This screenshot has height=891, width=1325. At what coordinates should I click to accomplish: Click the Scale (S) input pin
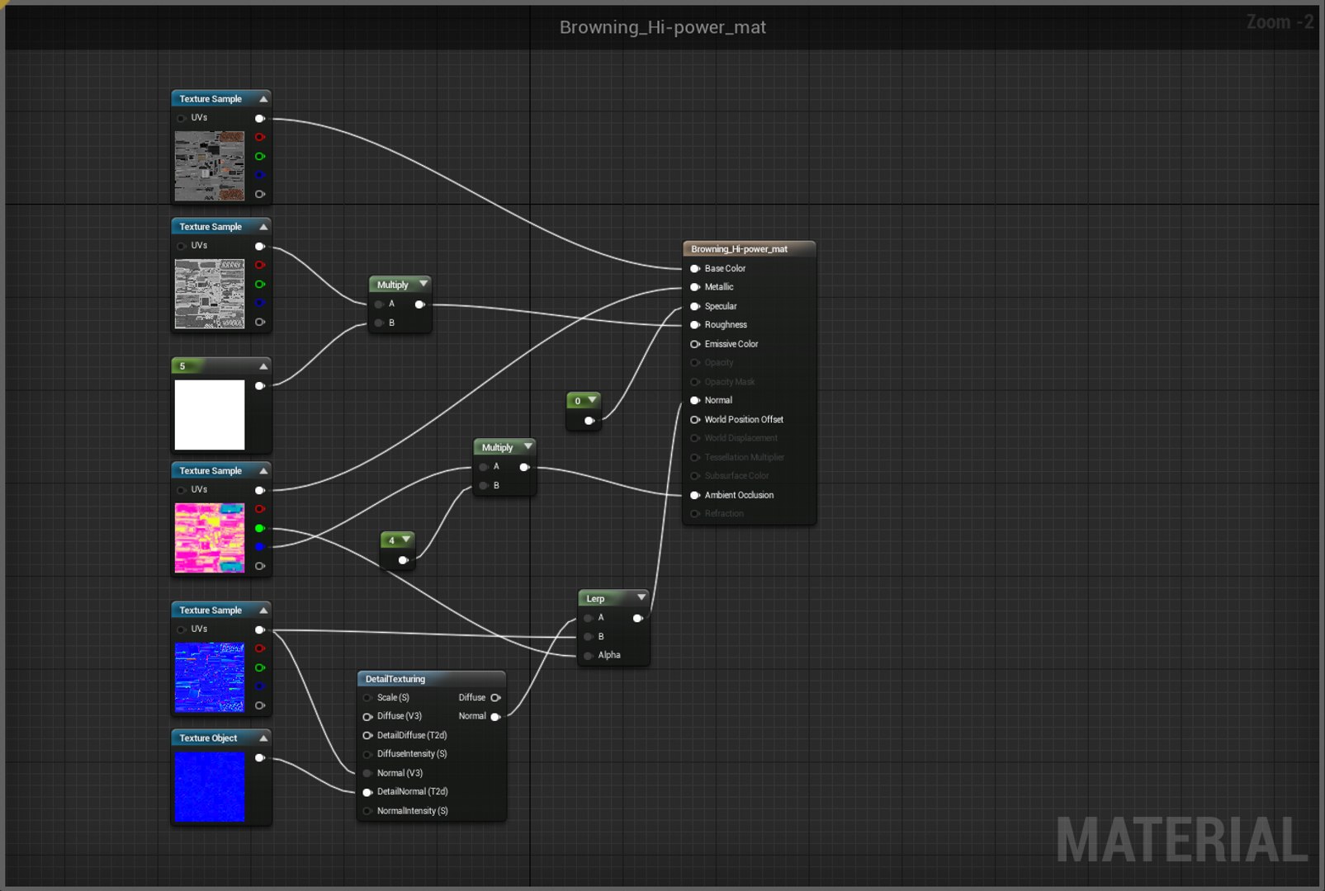[x=367, y=698]
